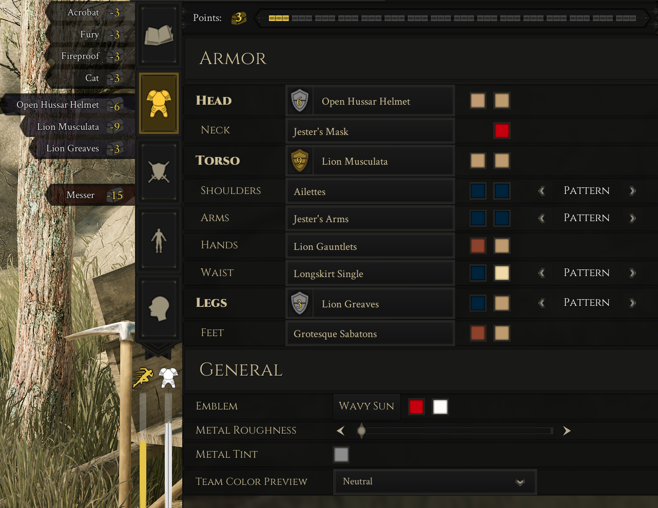Click the Open Hussar Helmet shield icon
The width and height of the screenshot is (658, 508).
pos(300,101)
